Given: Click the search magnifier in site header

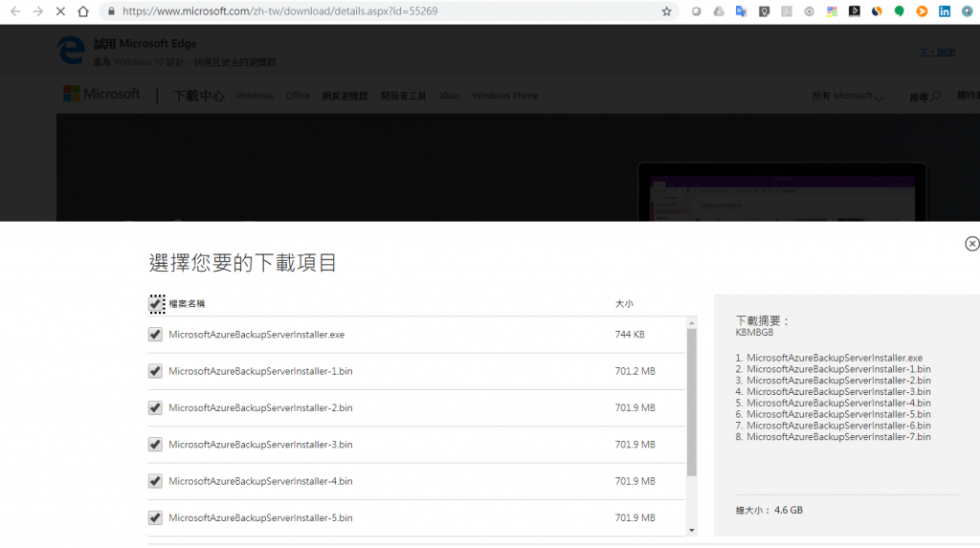Looking at the screenshot, I should pos(936,97).
